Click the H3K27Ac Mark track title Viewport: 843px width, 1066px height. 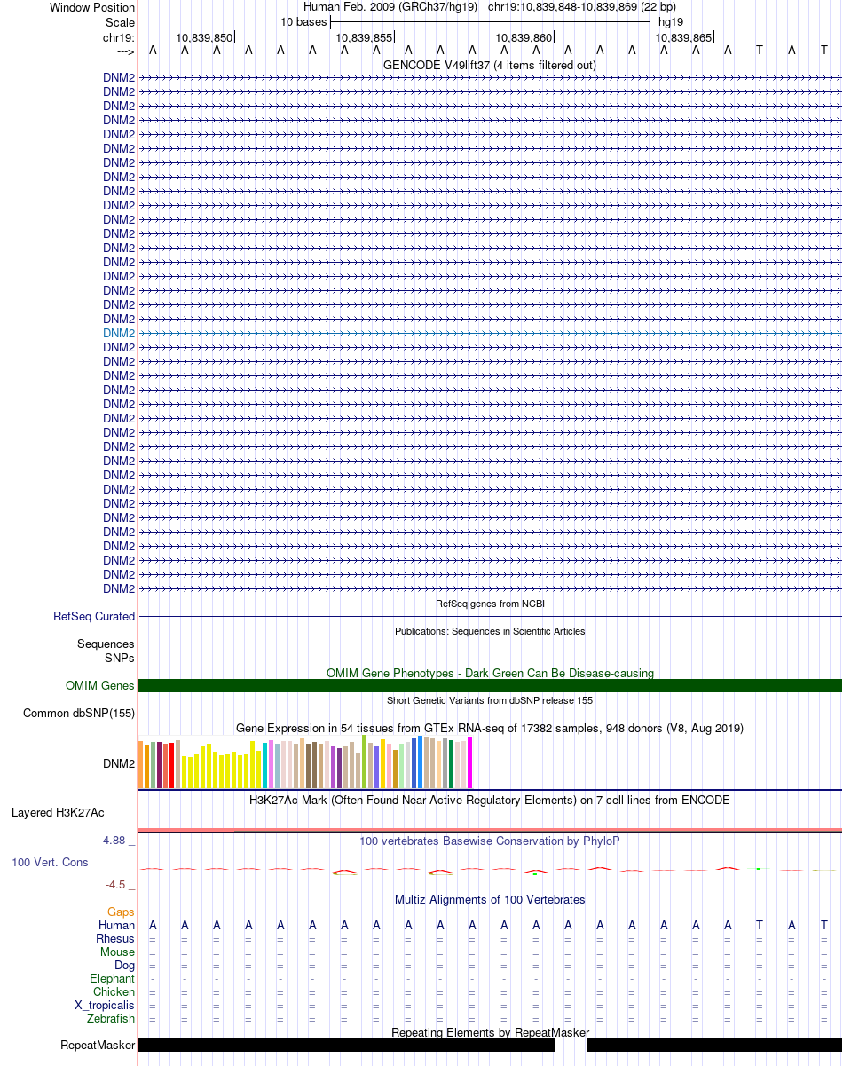(490, 800)
